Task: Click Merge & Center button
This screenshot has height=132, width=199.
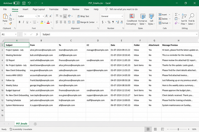Action: tap(86, 22)
